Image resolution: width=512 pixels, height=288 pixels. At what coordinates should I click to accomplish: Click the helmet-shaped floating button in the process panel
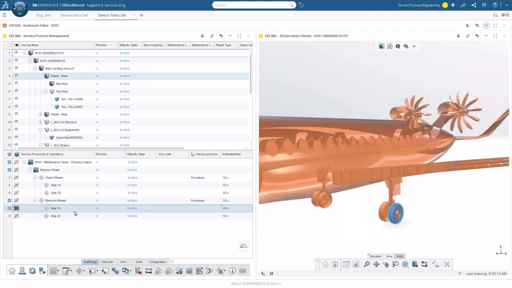pos(244,246)
